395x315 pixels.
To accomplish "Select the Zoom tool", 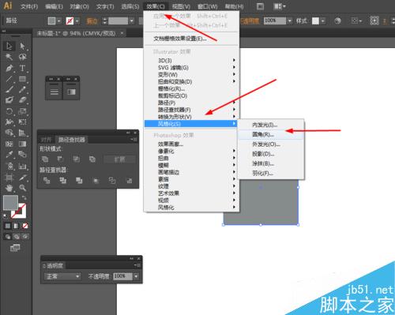I will [22, 188].
